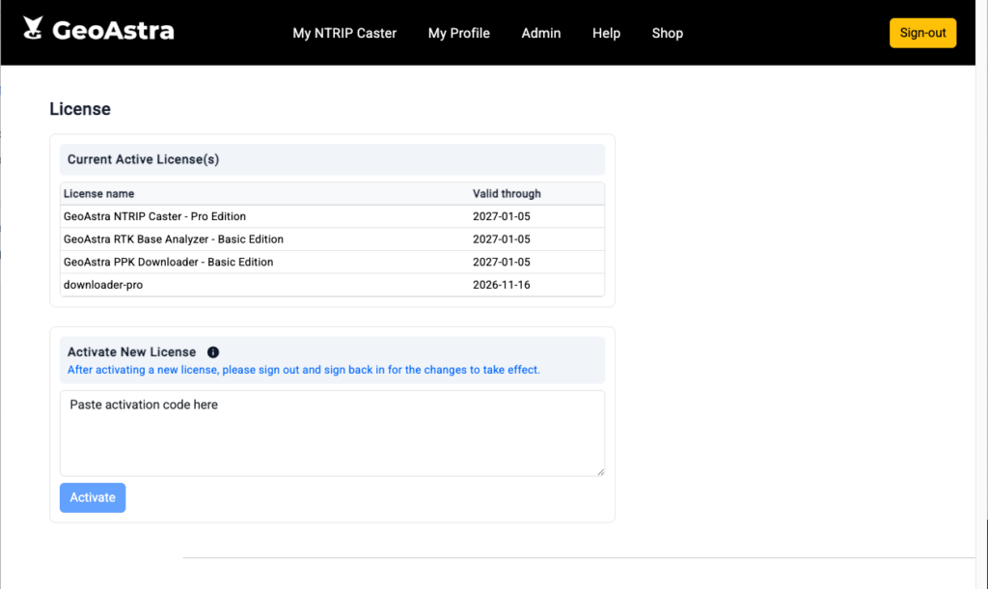Viewport: 988px width, 589px height.
Task: Click the License name column header
Action: tap(98, 194)
